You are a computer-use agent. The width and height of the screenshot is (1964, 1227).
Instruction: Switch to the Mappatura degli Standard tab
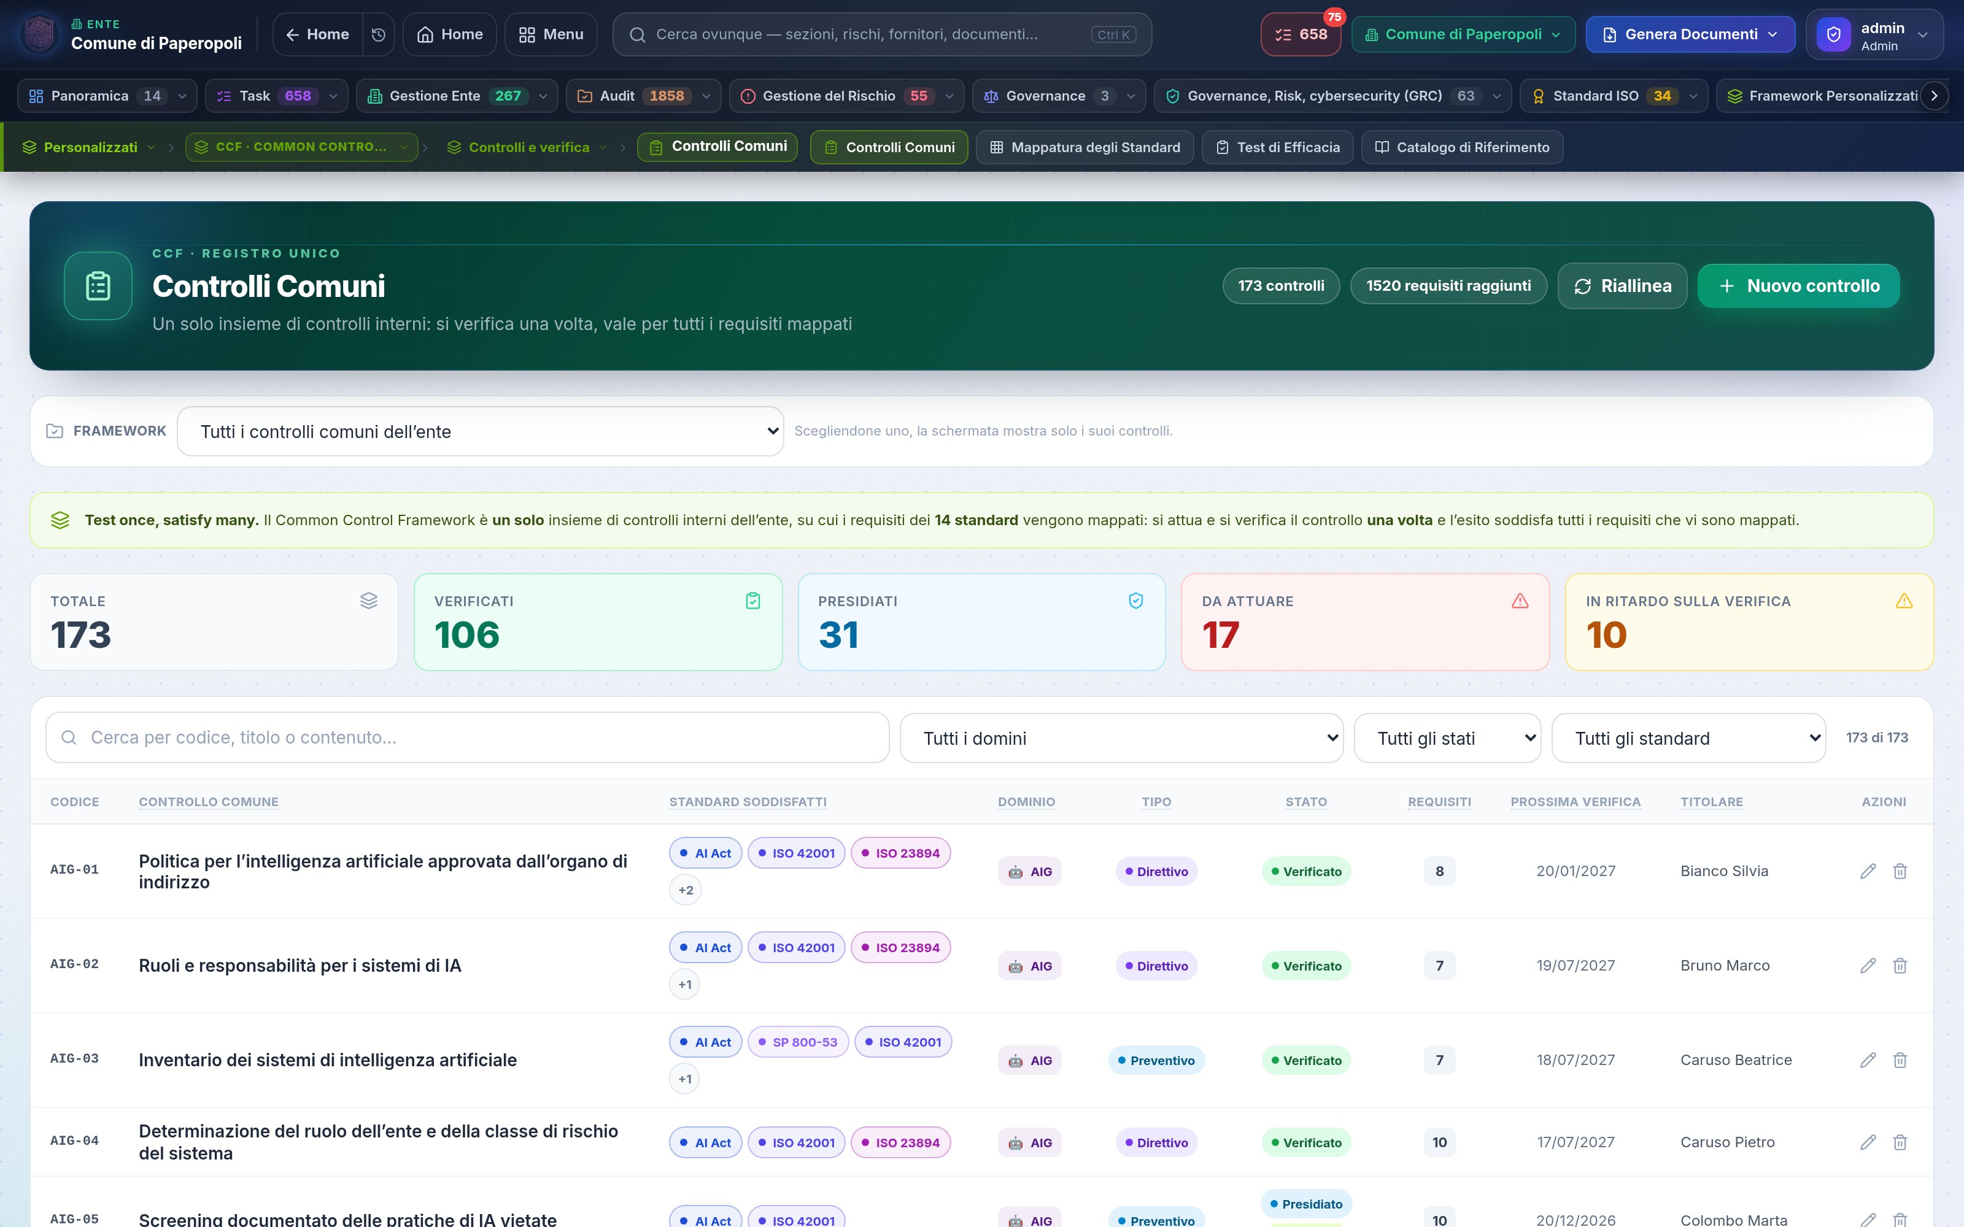point(1084,147)
